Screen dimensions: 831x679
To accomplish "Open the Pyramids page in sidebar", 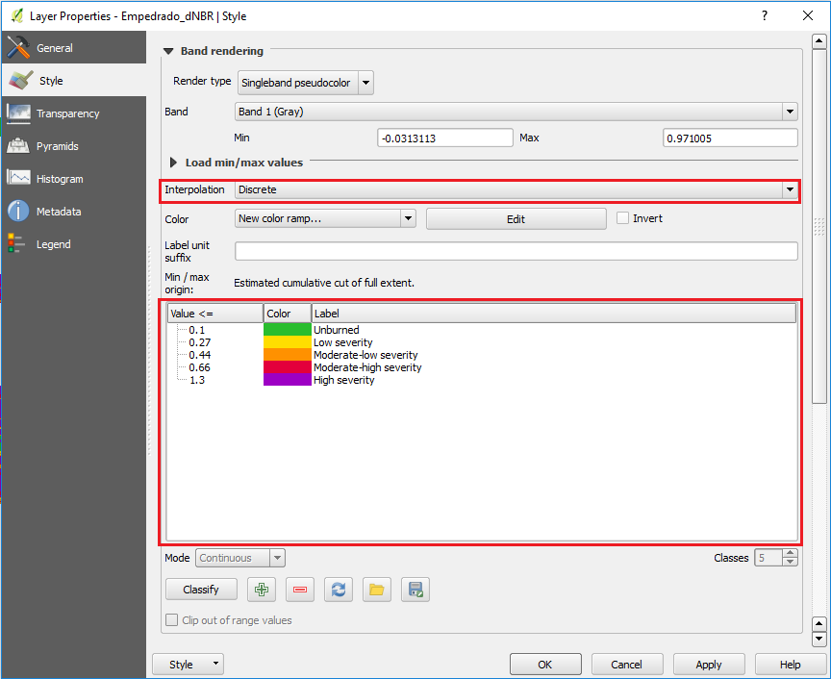I will [x=58, y=146].
